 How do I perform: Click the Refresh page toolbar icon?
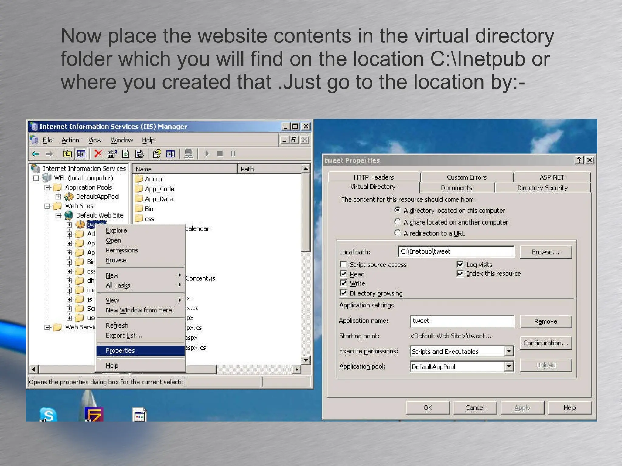click(125, 154)
